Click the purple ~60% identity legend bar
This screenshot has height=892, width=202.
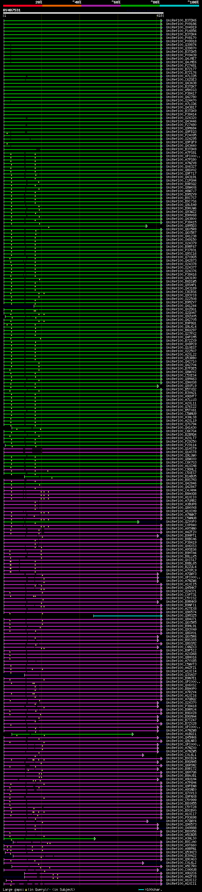coord(101,6)
